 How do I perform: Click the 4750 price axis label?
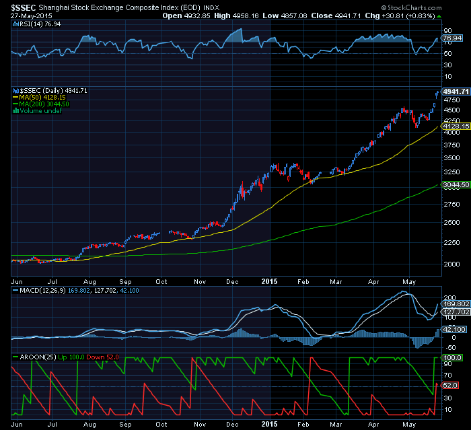tap(452, 100)
